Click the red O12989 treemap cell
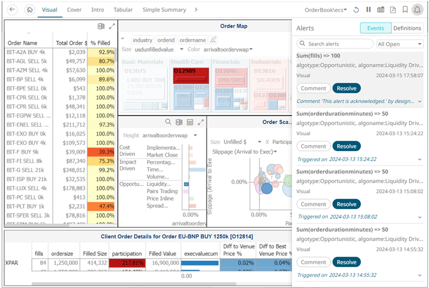 point(190,75)
